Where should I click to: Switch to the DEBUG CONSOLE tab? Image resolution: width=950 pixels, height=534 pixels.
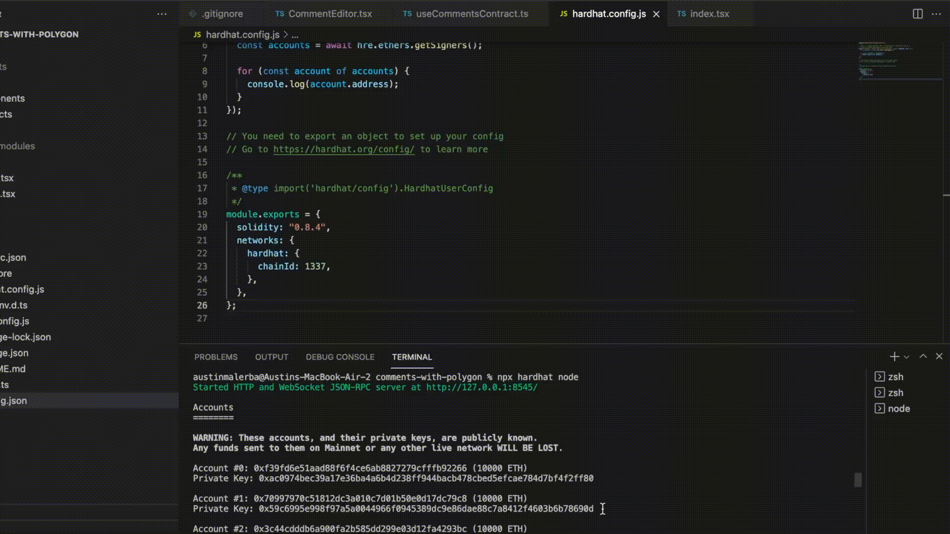tap(340, 357)
